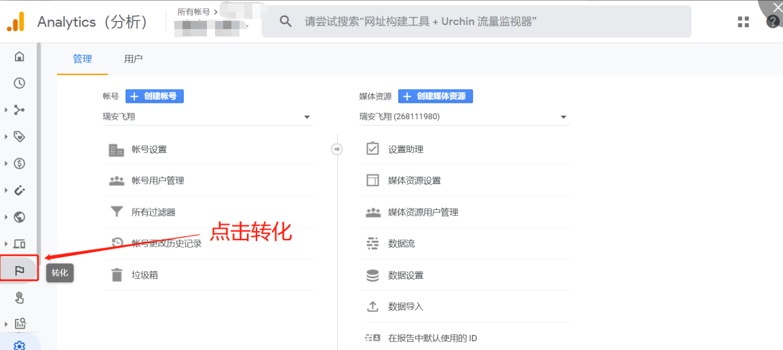Open 帐号设置 account settings

pos(149,150)
